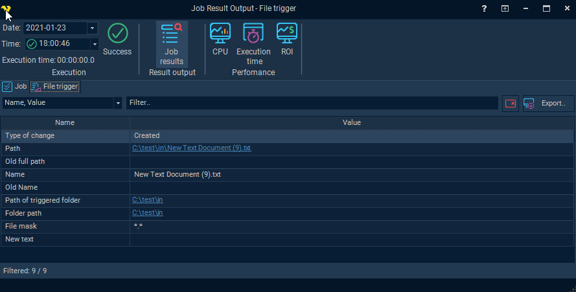Open the New Text Document (9).txt path link
This screenshot has width=576, height=292.
(191, 148)
